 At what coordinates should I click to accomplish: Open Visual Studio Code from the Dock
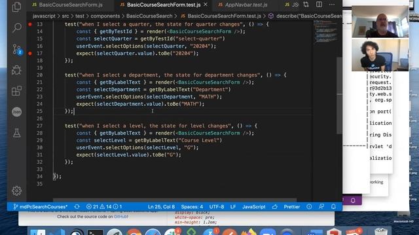(58, 232)
